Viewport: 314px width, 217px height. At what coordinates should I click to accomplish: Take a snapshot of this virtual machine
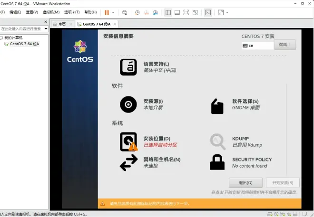[x=137, y=13]
